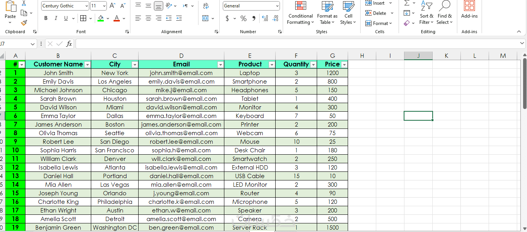Click the Copy icon in Clipboard group

pos(24,13)
